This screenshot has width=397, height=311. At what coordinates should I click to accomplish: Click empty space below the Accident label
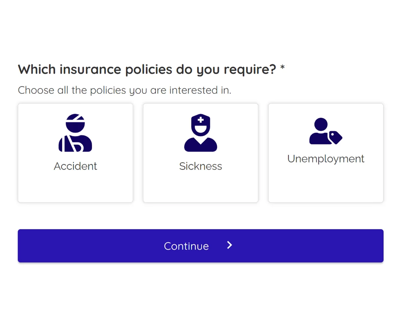[75, 188]
